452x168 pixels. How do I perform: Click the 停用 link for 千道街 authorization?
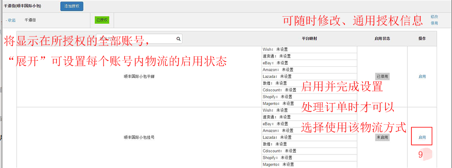[434, 23]
